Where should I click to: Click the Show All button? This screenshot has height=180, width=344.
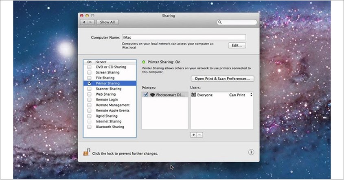click(107, 22)
